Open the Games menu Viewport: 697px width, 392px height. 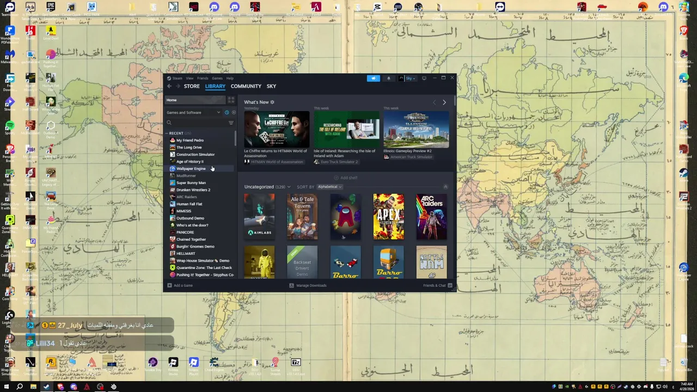[x=217, y=78]
